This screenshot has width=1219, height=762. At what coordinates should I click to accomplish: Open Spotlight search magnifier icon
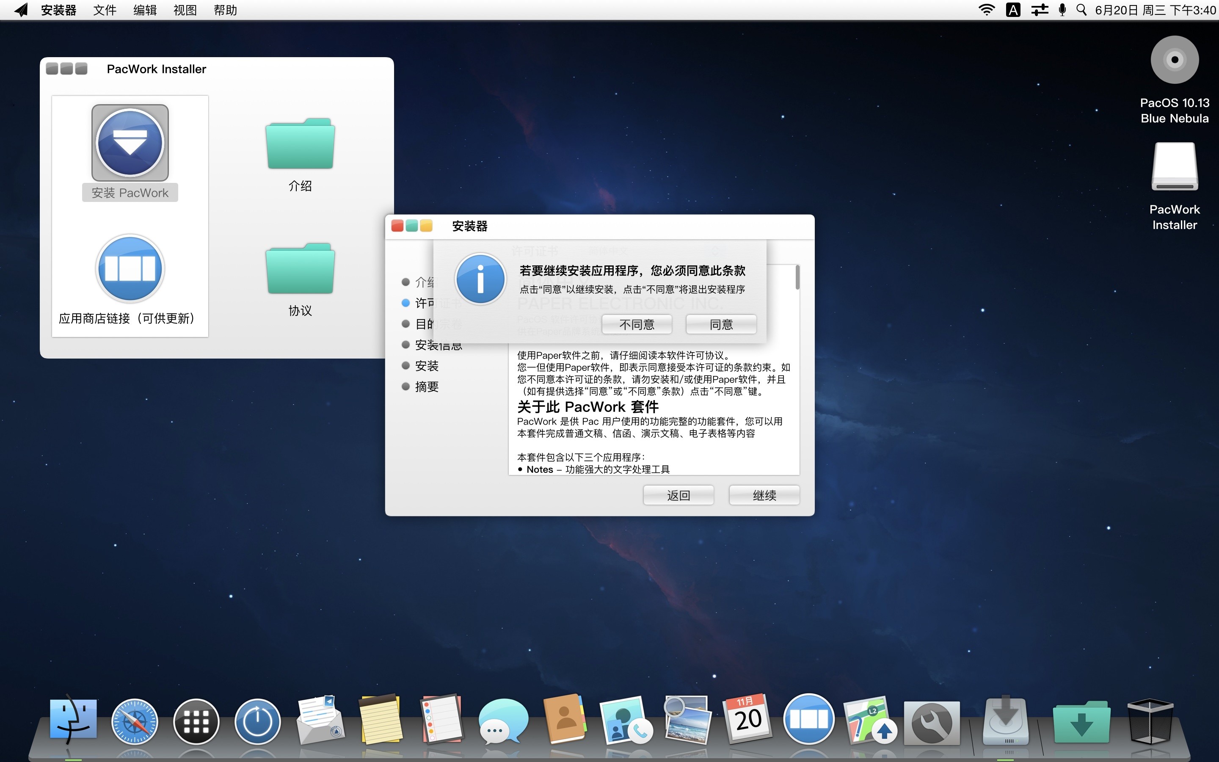tap(1081, 10)
